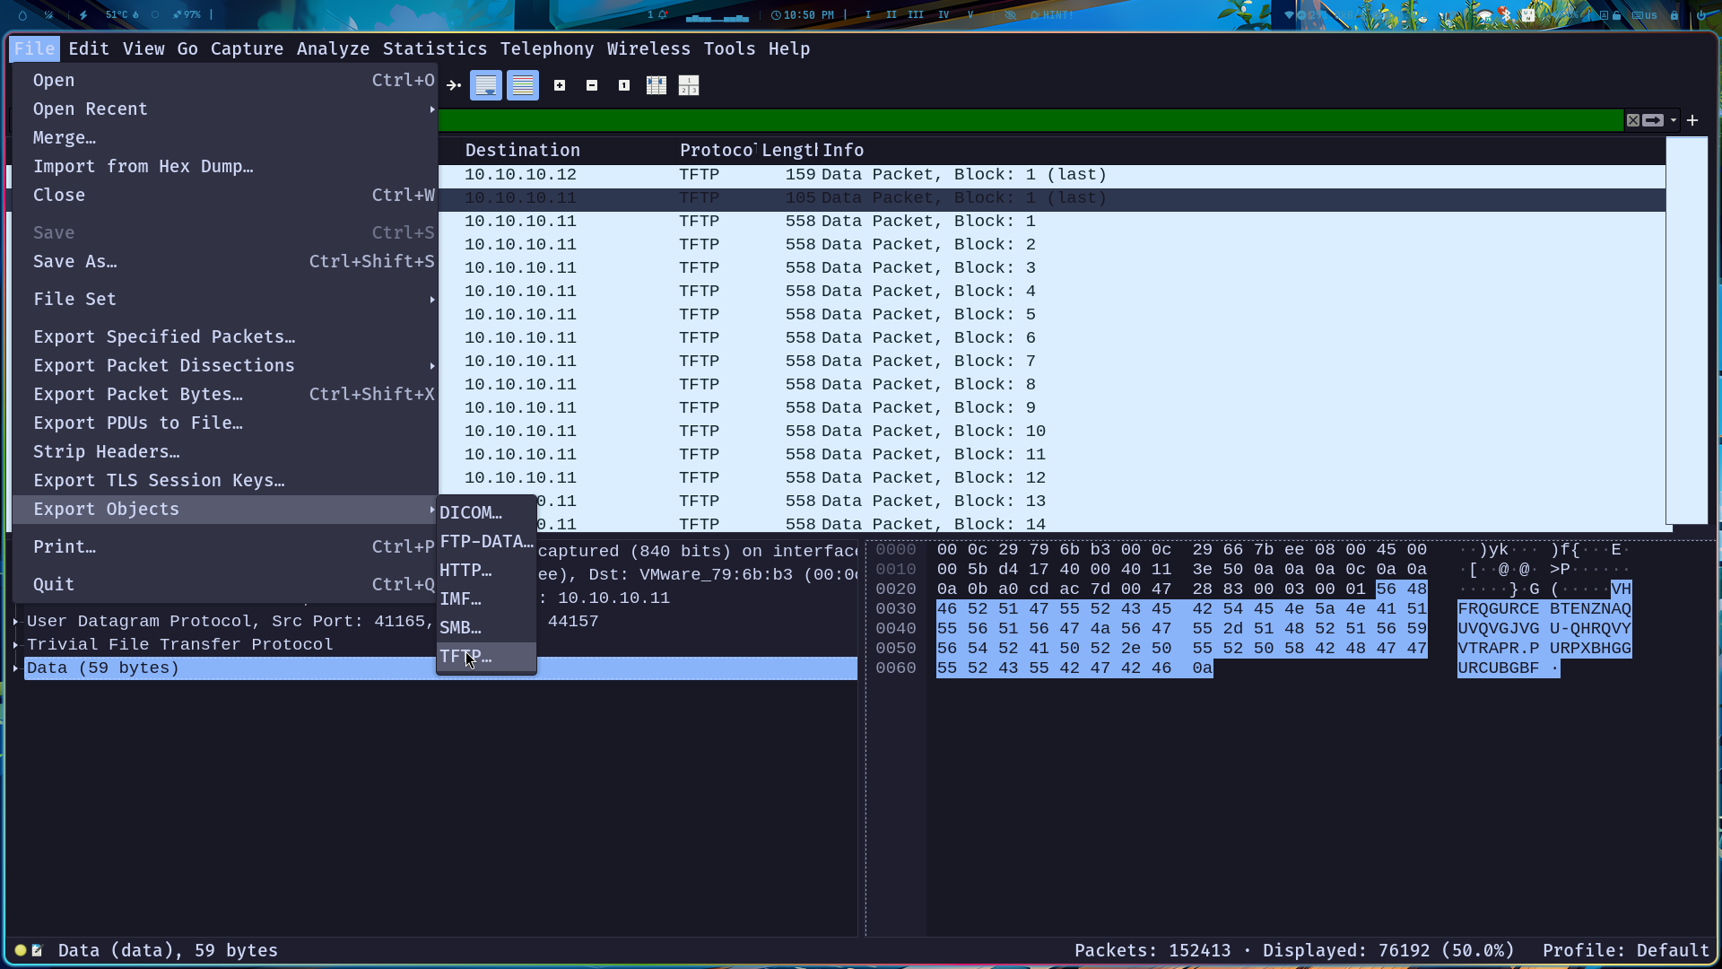
Task: Open the display filter history dropdown
Action: point(1674,120)
